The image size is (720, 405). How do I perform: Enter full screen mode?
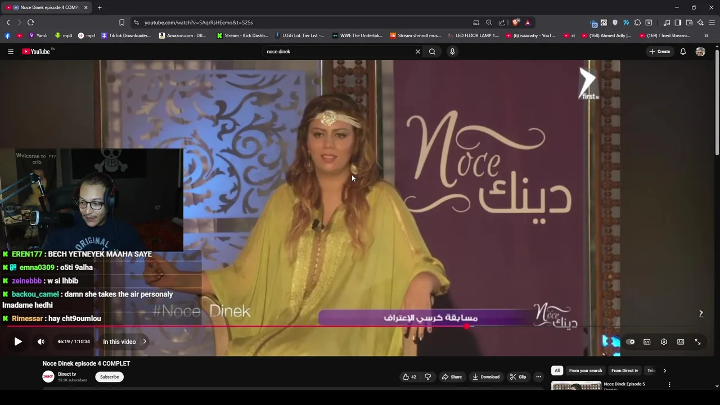697,341
